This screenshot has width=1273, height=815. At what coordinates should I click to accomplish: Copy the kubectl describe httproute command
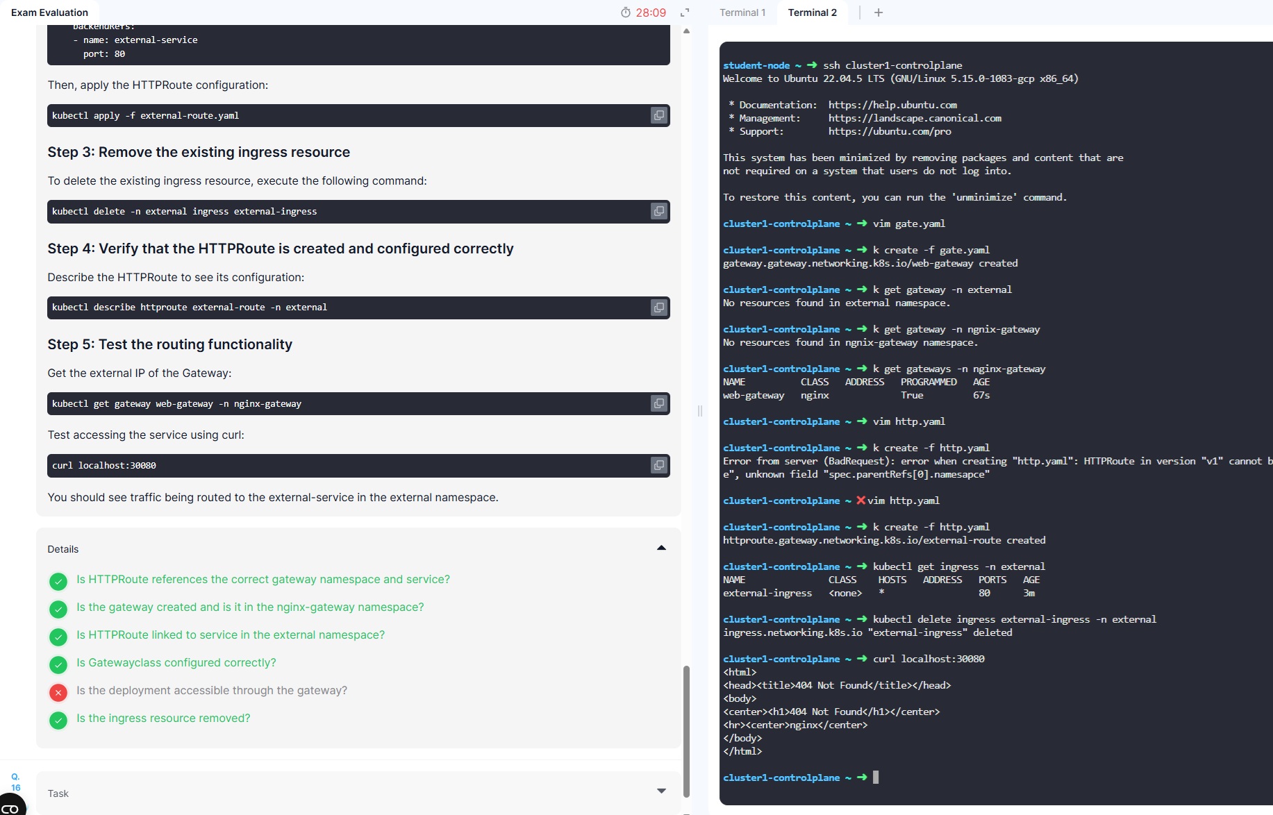coord(658,308)
